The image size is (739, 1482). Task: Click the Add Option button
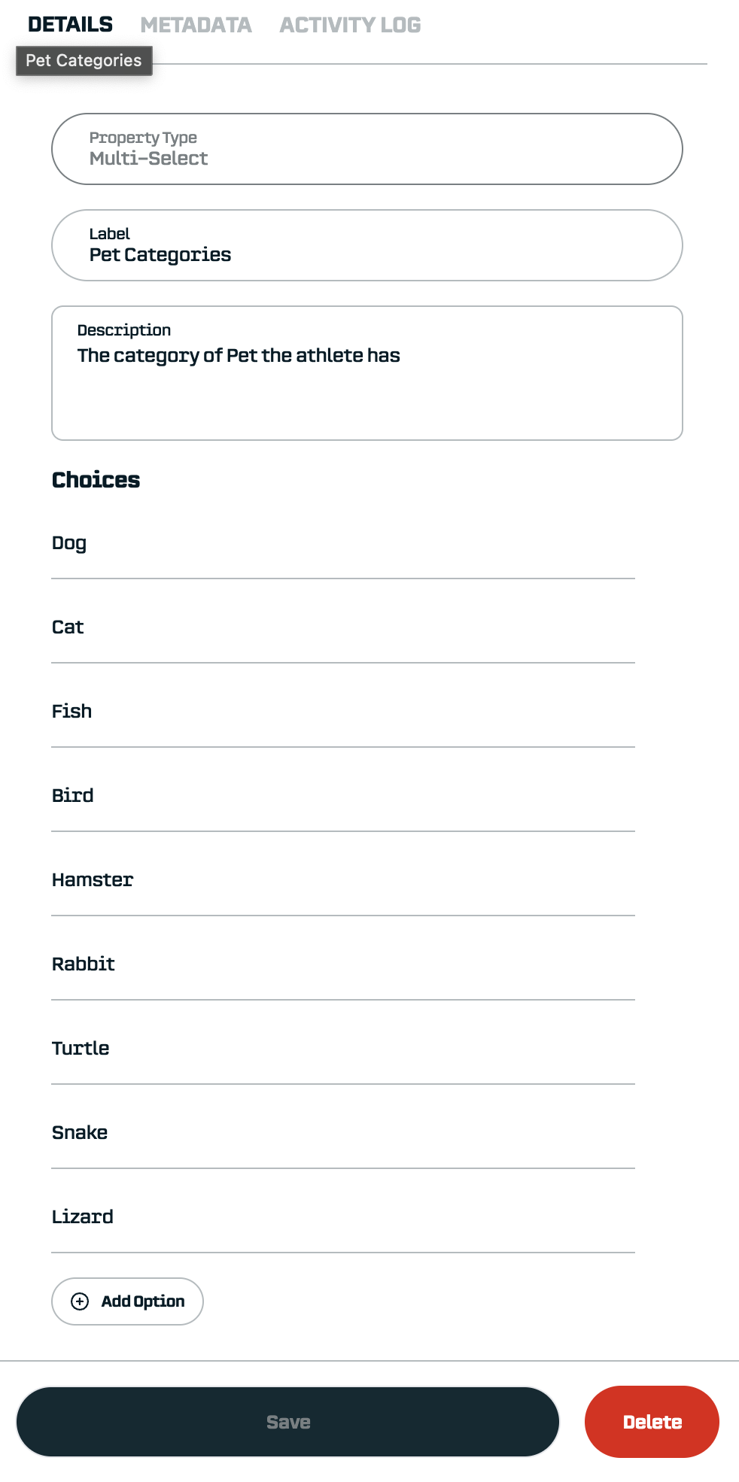127,1301
